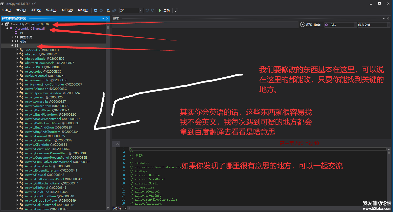Open the 方法 search type dropdown

tap(356, 25)
